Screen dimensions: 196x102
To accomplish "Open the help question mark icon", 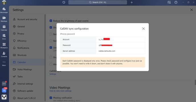I will pyautogui.click(x=176, y=2).
